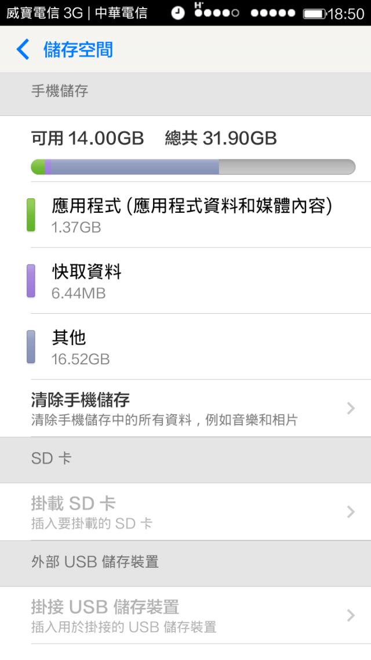
Task: Tap the 18:50 clock in status bar
Action: tap(345, 14)
